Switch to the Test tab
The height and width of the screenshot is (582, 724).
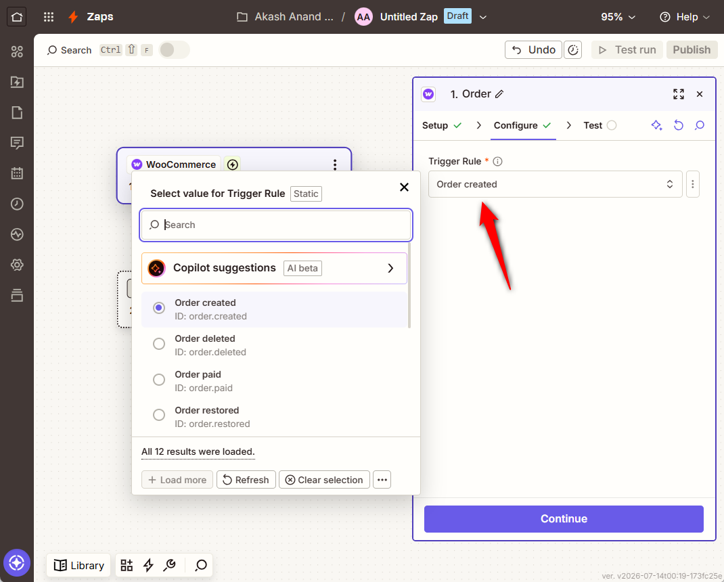(x=599, y=126)
